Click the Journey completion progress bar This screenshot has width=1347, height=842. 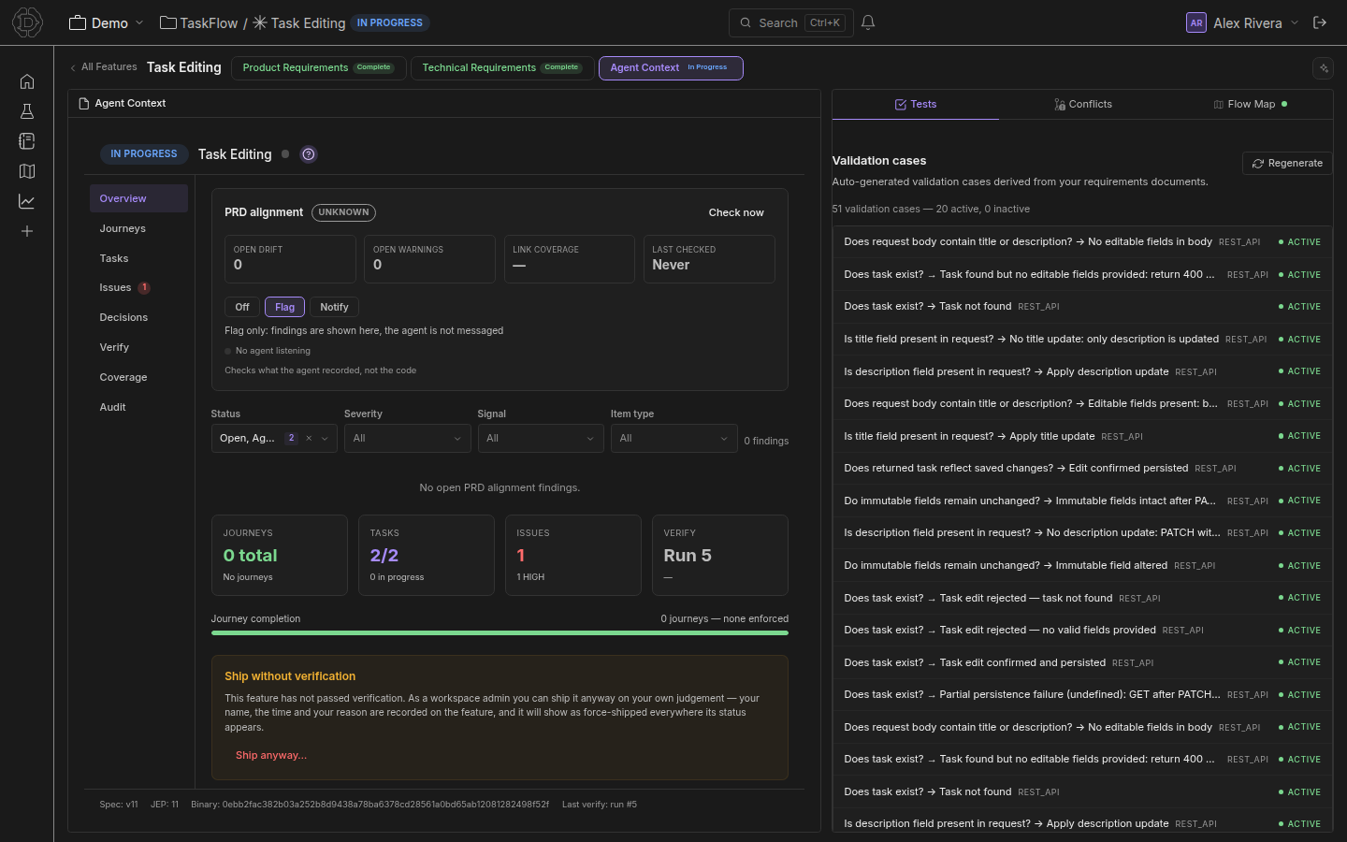500,633
